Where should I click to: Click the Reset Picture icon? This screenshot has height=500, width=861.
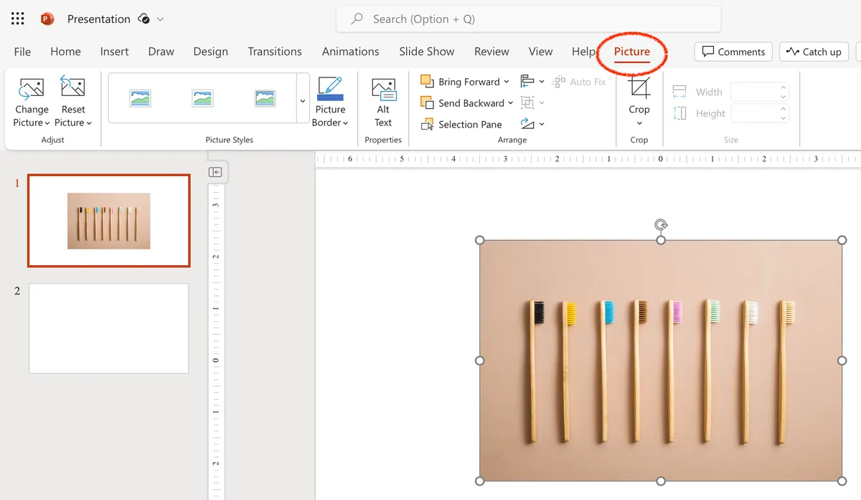coord(72,89)
